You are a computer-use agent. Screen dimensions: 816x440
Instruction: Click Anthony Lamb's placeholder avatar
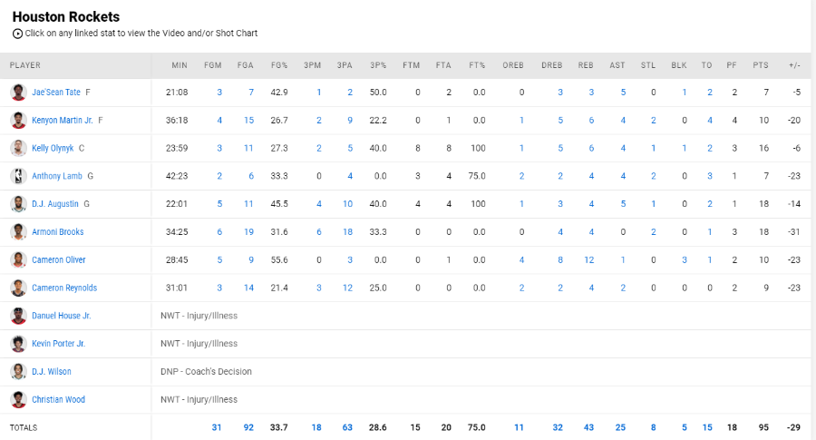click(18, 176)
